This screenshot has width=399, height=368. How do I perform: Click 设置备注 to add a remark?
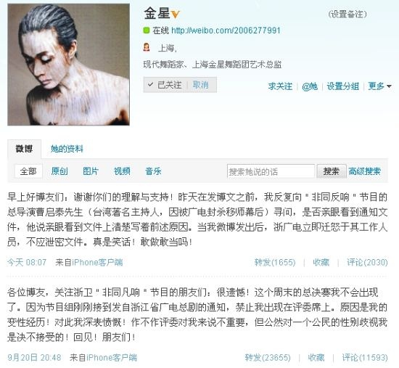[x=347, y=14]
